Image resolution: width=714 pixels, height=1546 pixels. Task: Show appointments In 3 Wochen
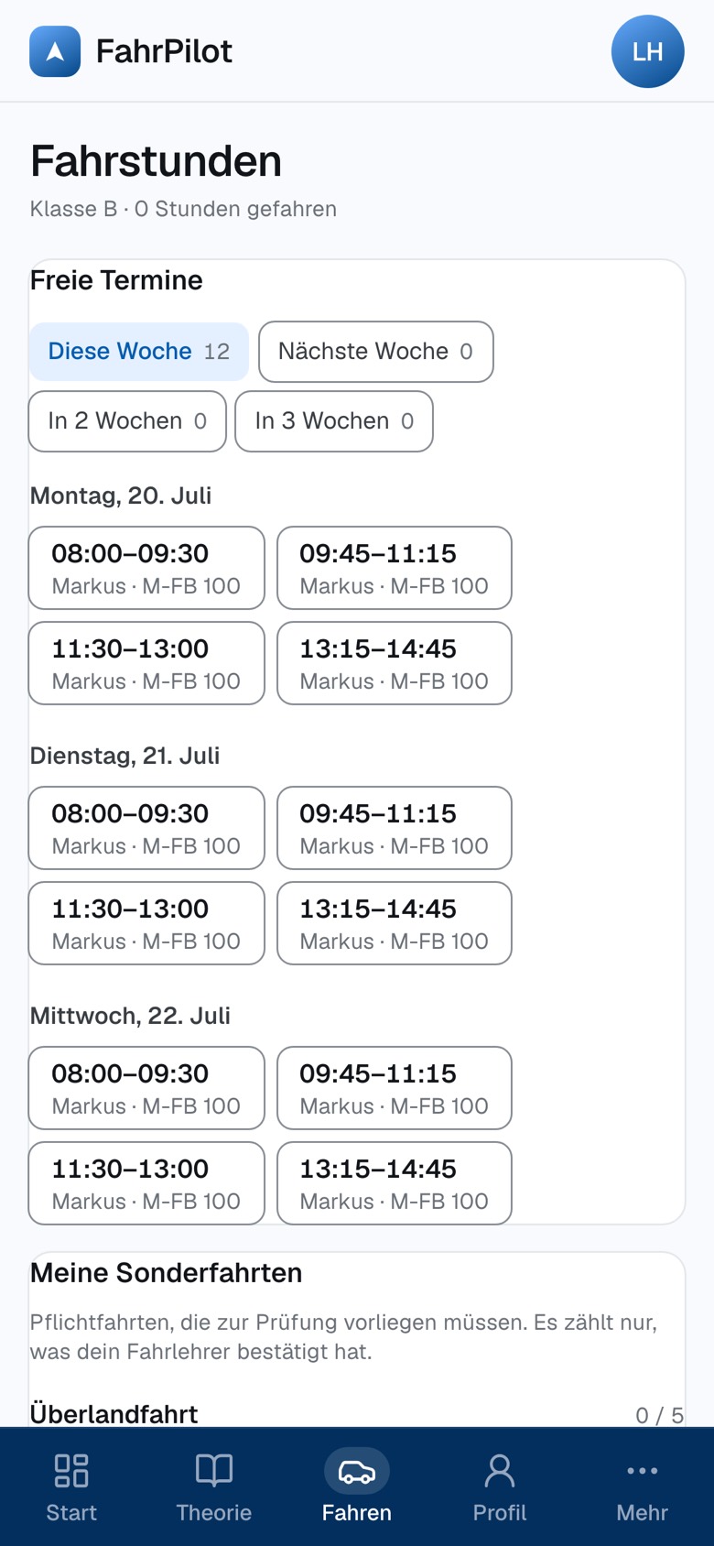pyautogui.click(x=334, y=421)
